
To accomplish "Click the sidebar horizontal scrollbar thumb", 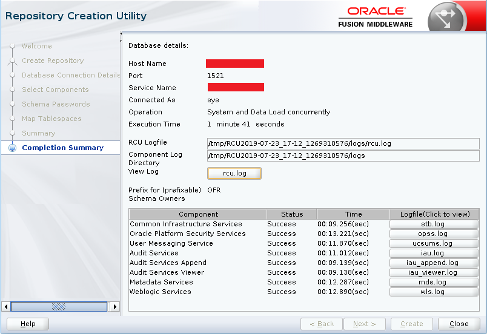I will (x=59, y=307).
